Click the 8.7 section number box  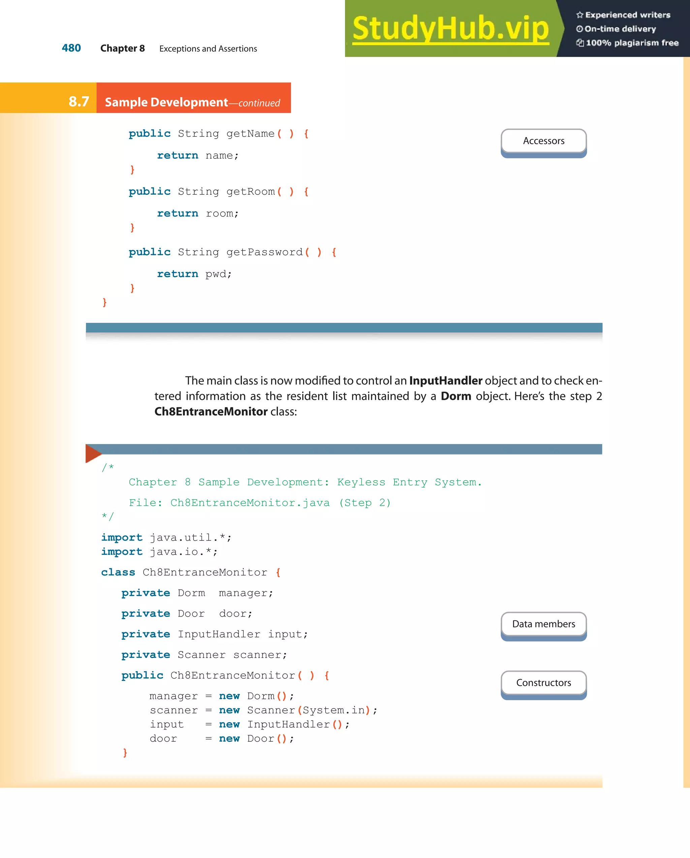(79, 101)
